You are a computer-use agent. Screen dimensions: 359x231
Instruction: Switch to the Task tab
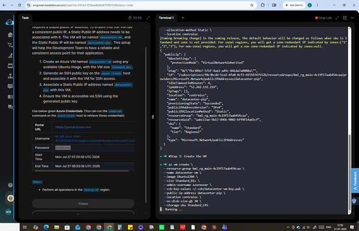25,18
